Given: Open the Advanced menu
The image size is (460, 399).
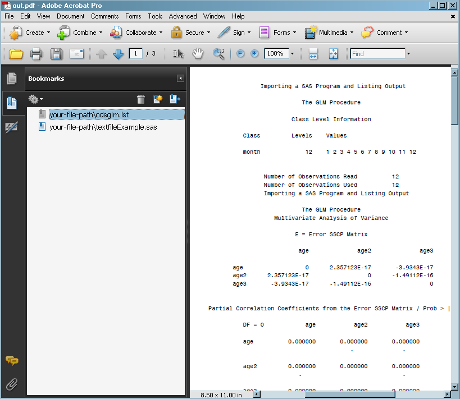Looking at the screenshot, I should (x=183, y=16).
